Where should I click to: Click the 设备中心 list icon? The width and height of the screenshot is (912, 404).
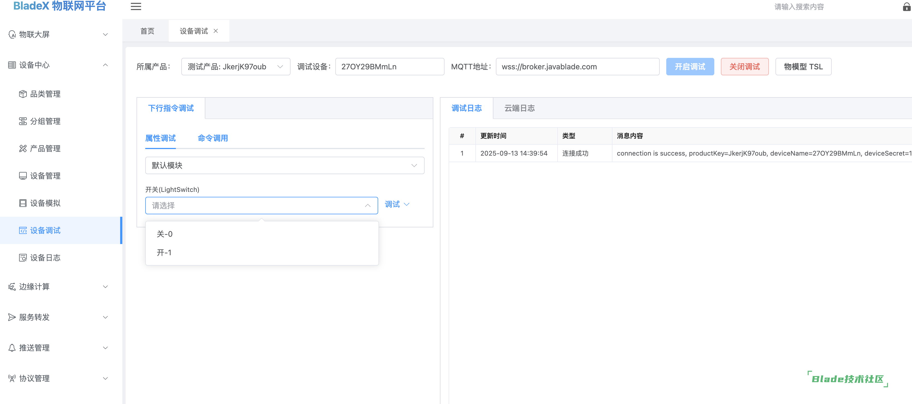tap(12, 65)
